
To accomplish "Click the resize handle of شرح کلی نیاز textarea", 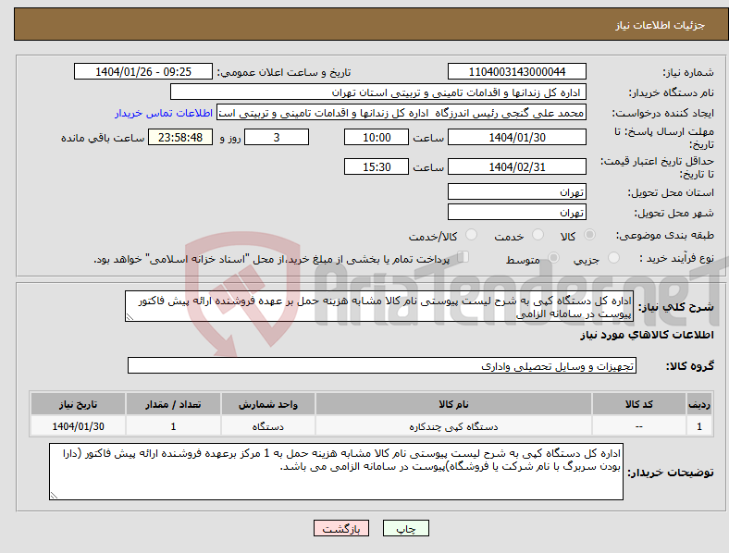I will [x=130, y=317].
